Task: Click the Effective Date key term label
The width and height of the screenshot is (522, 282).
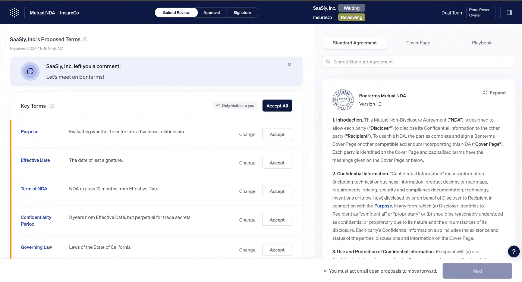Action: pyautogui.click(x=35, y=160)
